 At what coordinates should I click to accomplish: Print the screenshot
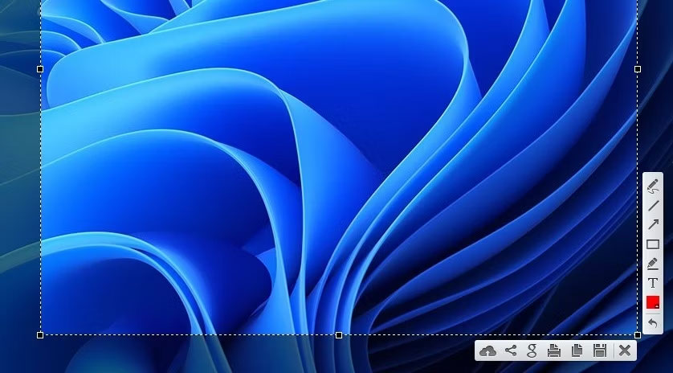pyautogui.click(x=554, y=350)
